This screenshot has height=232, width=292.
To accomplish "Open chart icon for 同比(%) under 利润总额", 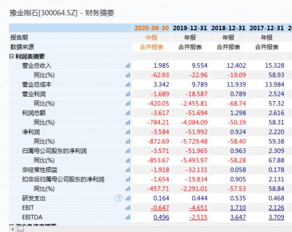I will click(x=128, y=123).
